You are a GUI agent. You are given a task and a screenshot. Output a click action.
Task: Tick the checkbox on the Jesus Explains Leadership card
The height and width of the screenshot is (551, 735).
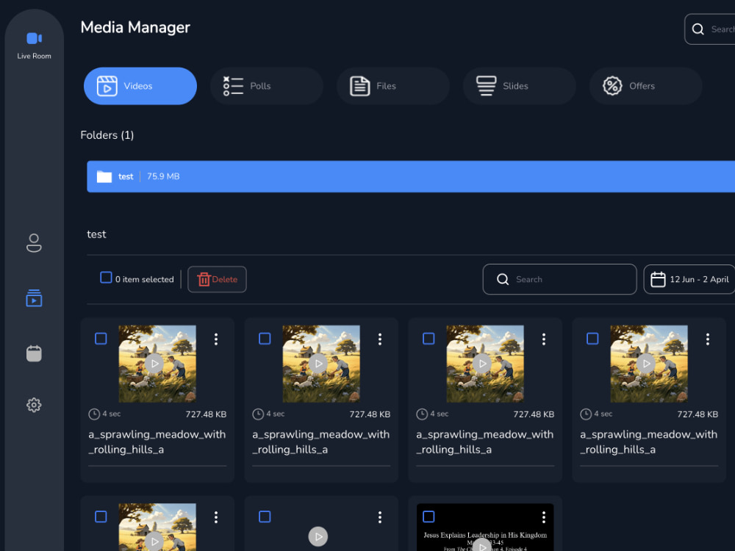tap(429, 516)
